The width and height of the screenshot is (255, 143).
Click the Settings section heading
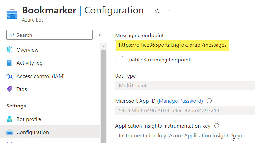pos(16,106)
